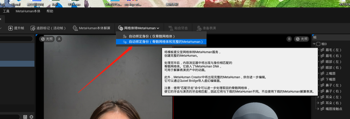Click curve icon beside 下嘴唇
This screenshot has height=119, width=350.
[322, 79]
